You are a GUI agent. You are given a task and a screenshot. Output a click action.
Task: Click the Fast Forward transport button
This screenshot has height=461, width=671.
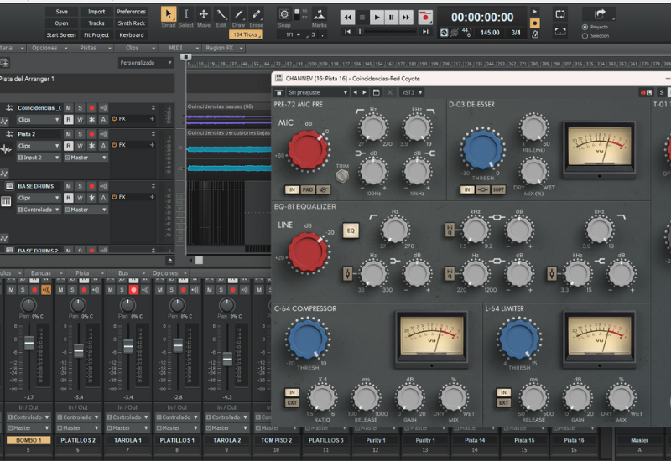tap(406, 18)
